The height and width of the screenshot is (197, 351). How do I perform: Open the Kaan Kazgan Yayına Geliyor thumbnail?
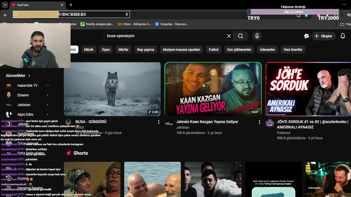[213, 89]
